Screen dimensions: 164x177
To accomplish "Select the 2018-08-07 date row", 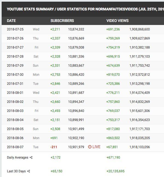I will 83,147.
